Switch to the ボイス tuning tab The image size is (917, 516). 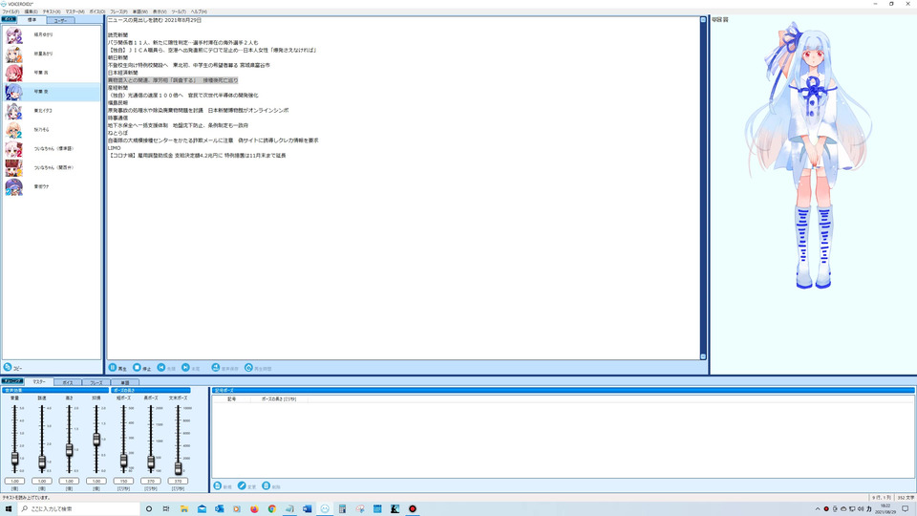tap(67, 382)
